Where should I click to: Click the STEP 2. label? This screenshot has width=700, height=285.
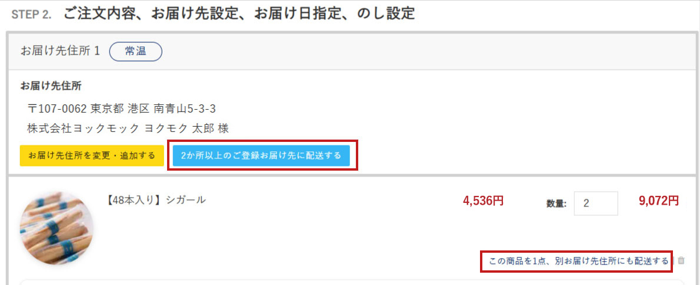pyautogui.click(x=31, y=14)
